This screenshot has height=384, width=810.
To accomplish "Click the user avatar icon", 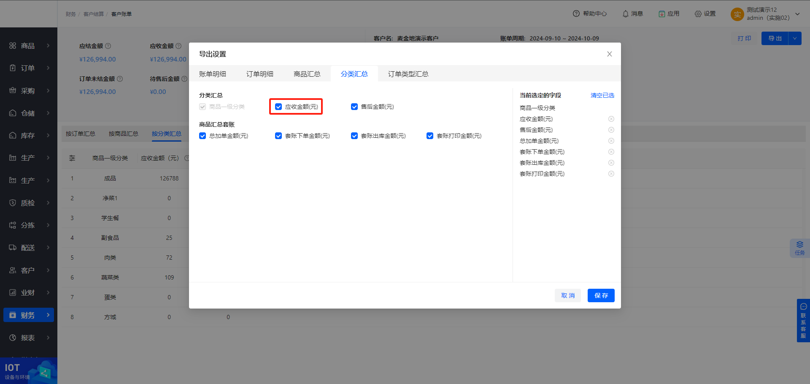I will (x=737, y=14).
